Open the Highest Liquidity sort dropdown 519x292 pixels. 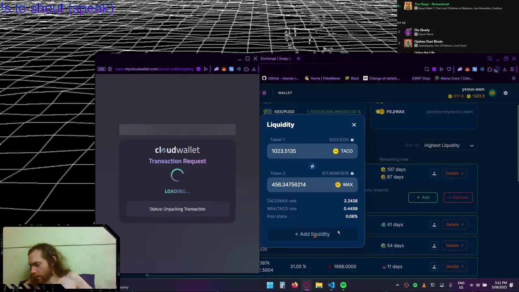449,145
